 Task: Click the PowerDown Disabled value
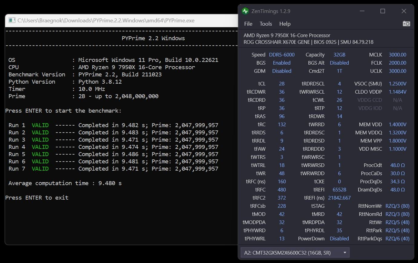coord(339,239)
